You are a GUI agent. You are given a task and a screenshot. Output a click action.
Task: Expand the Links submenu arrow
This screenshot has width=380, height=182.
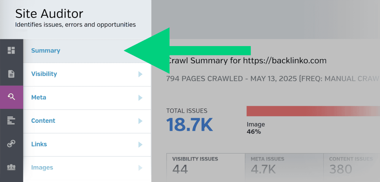pyautogui.click(x=140, y=145)
